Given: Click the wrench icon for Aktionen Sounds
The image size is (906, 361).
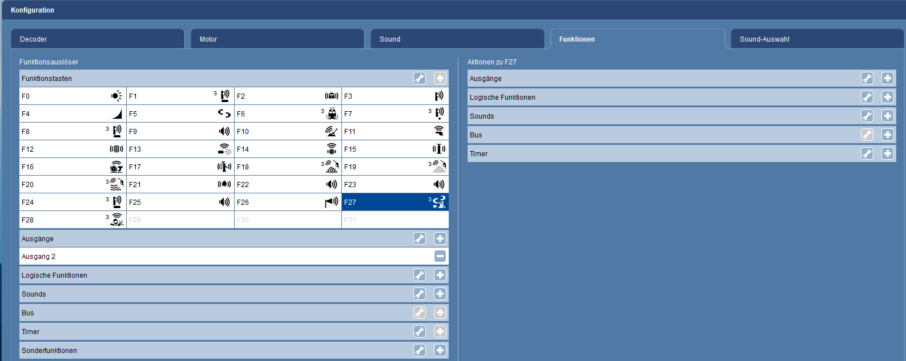Looking at the screenshot, I should tap(867, 116).
